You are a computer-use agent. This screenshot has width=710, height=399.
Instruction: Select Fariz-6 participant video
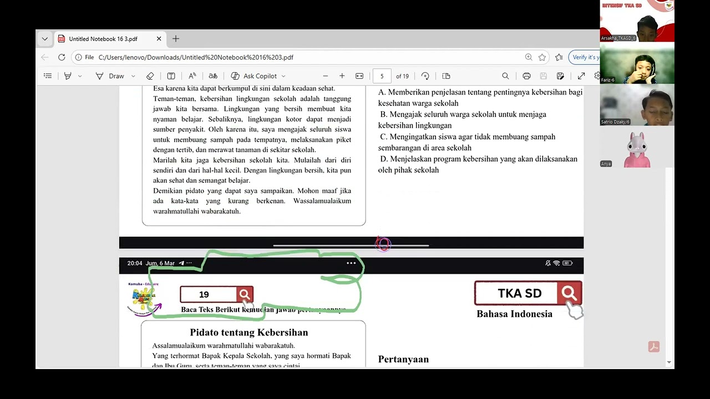(x=637, y=64)
